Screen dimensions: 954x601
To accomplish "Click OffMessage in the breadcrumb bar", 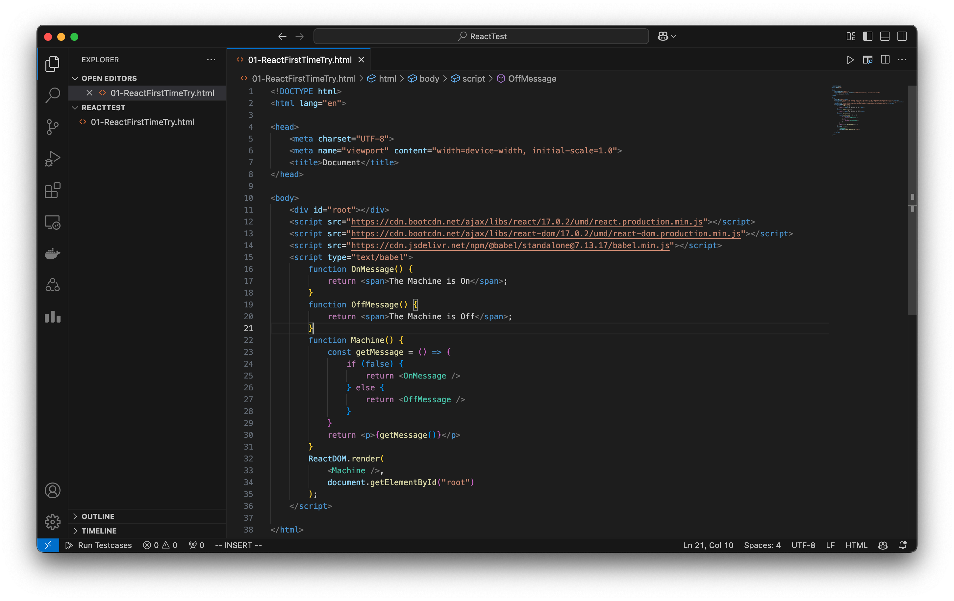I will [x=532, y=78].
